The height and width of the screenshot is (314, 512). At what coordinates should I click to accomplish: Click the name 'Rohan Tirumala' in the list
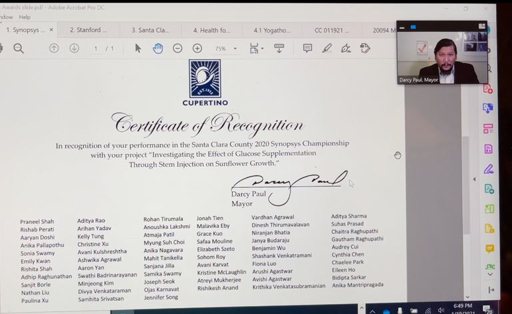coord(163,219)
